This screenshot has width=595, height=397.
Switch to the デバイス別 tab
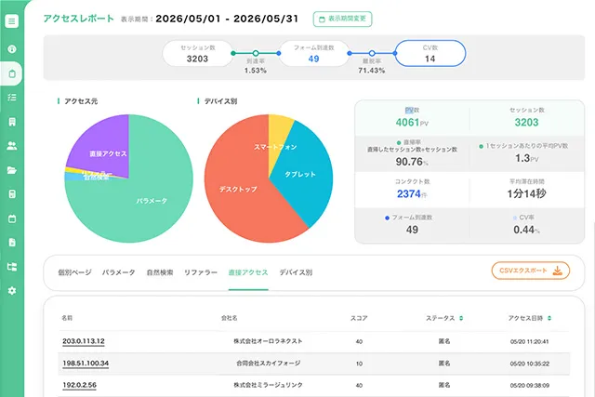pos(296,272)
